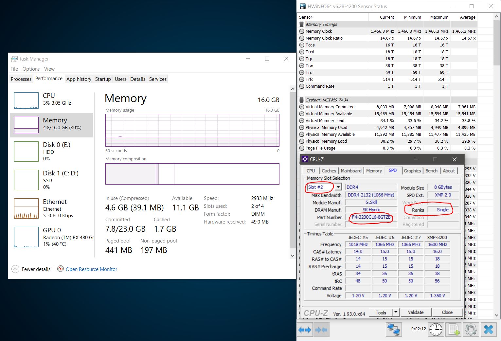This screenshot has height=341, width=501.
Task: Switch to the Users tab
Action: (x=120, y=79)
